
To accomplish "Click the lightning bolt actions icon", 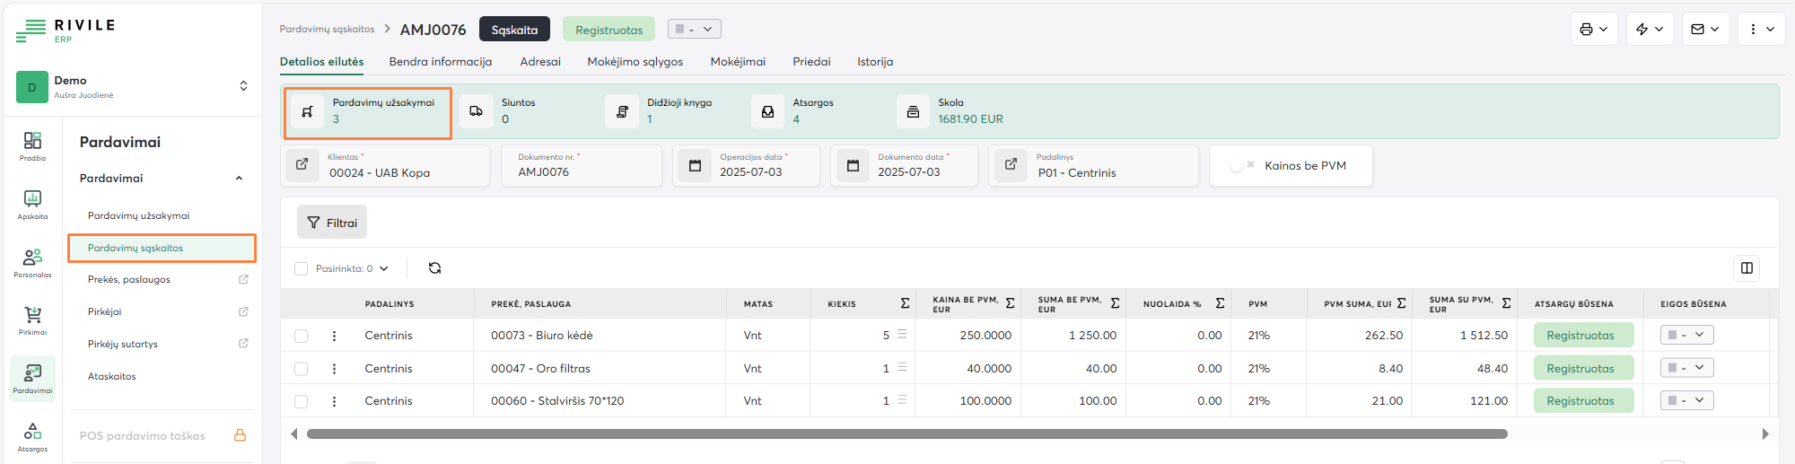I will tap(1650, 30).
